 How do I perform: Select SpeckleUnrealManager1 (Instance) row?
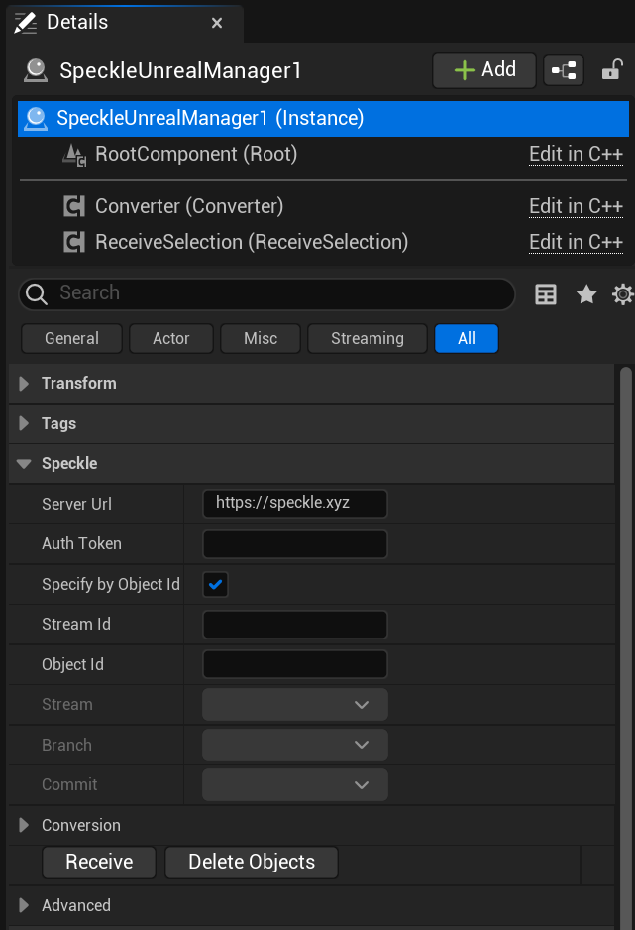(323, 119)
